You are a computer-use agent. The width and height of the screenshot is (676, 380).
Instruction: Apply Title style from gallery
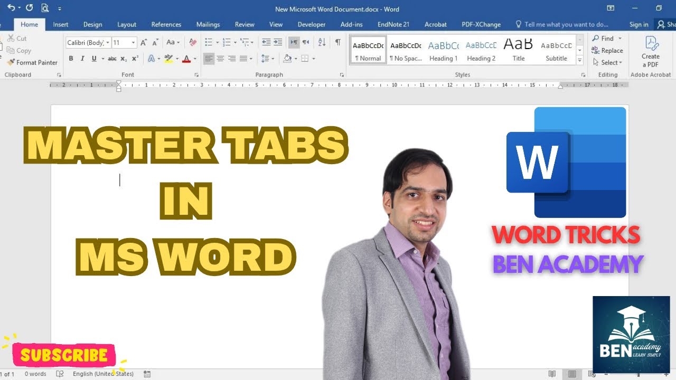(519, 51)
